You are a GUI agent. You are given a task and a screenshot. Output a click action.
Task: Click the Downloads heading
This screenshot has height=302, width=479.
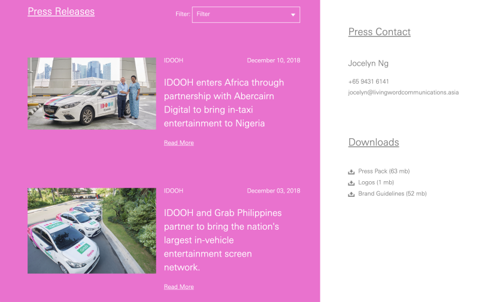373,142
